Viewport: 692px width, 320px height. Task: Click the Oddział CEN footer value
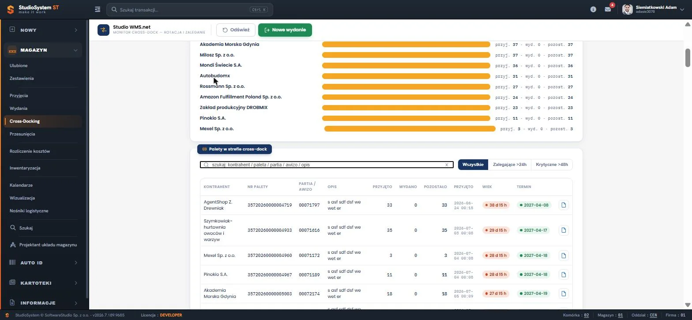(653, 315)
